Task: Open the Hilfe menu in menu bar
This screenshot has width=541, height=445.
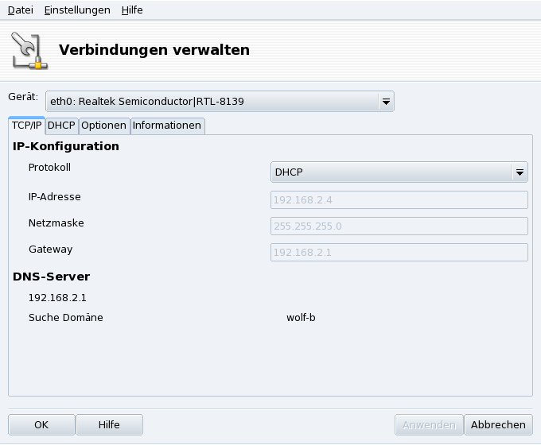Action: pos(132,10)
